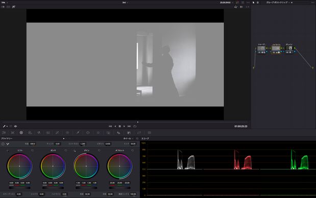This screenshot has width=316, height=198.
Task: Jump to the last frame
Action: point(129,126)
